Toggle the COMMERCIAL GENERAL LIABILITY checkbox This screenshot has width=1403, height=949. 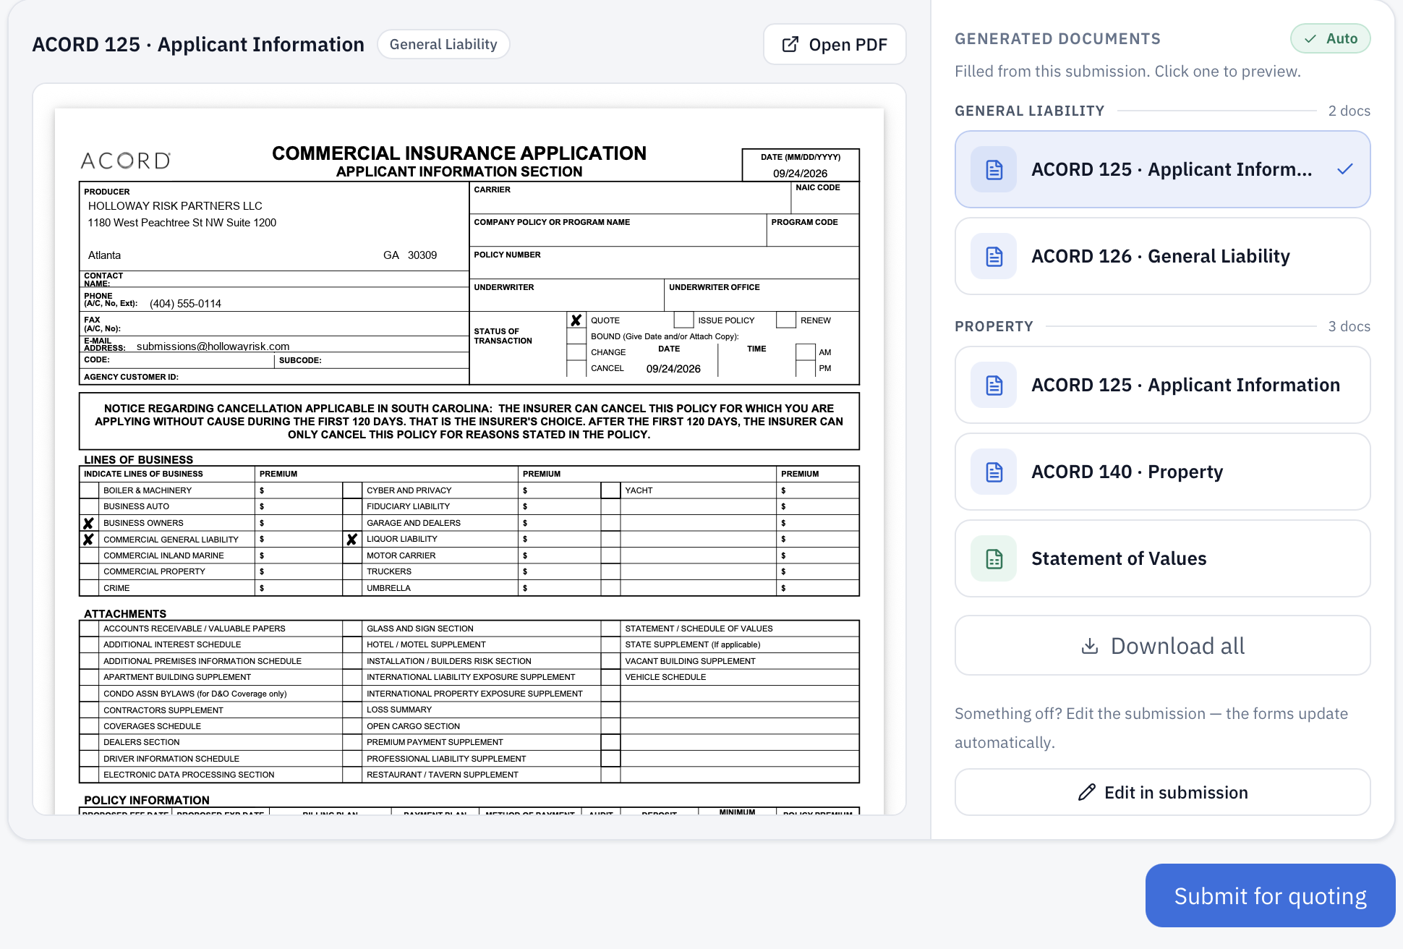(88, 539)
